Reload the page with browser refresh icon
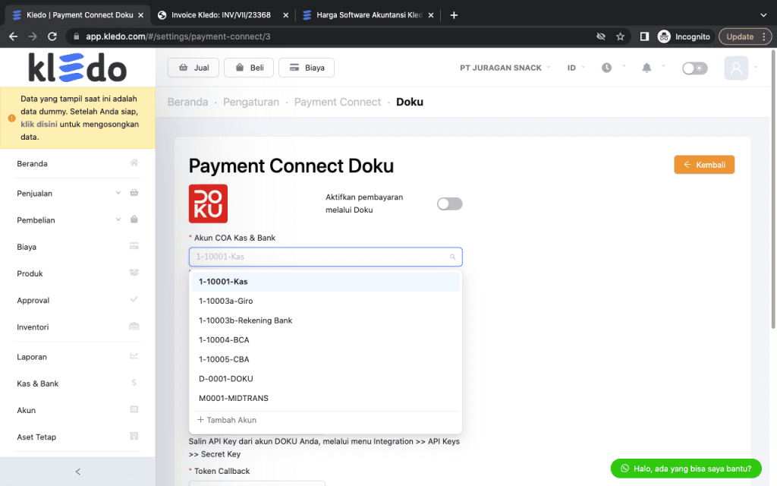The width and height of the screenshot is (777, 486). pyautogui.click(x=52, y=36)
